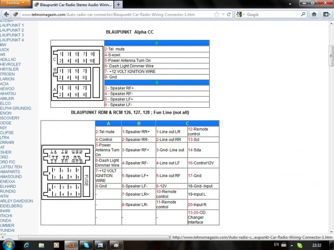Click the FERRARI link in sidebar

click(7, 143)
